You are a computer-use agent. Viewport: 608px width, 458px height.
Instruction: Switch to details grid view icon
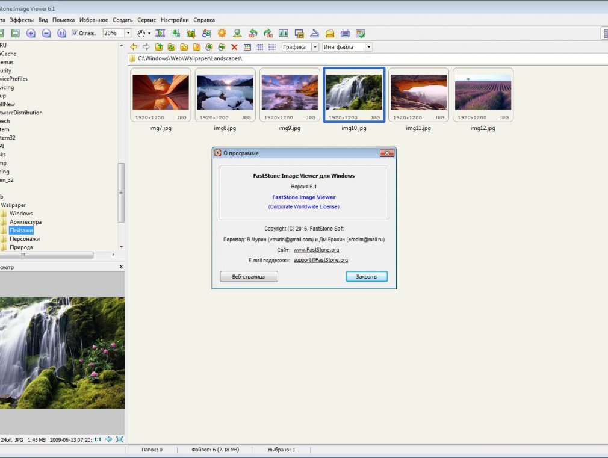[260, 47]
